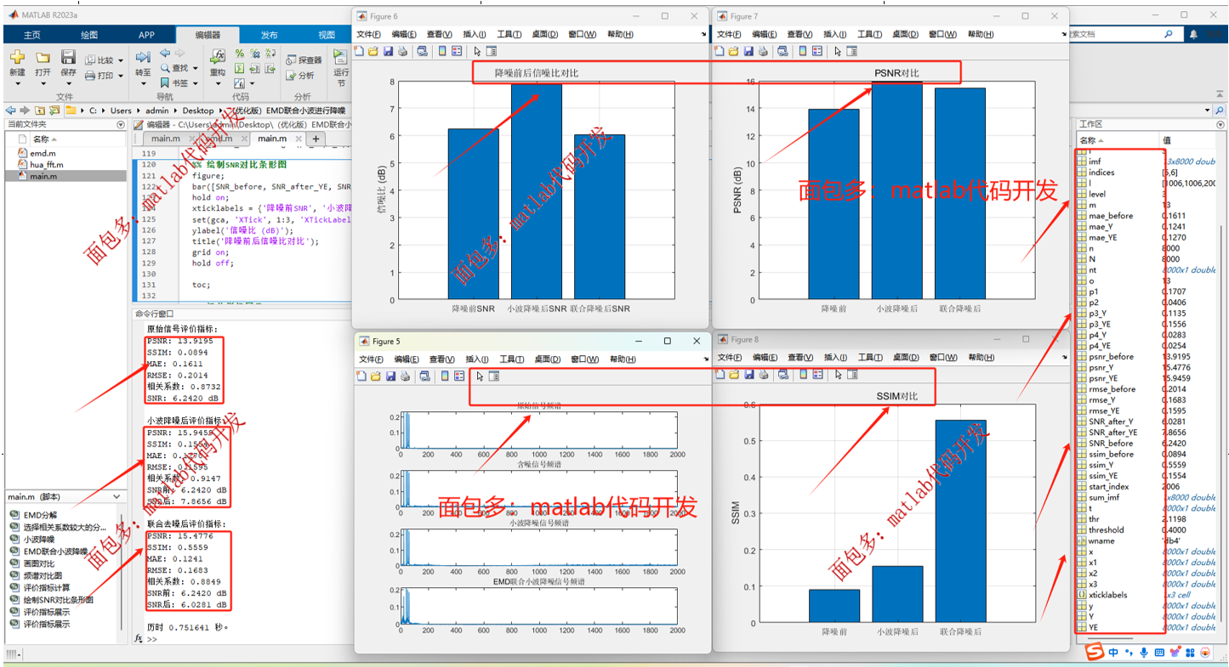Click address bar back arrow icon
The height and width of the screenshot is (667, 1229).
click(9, 110)
